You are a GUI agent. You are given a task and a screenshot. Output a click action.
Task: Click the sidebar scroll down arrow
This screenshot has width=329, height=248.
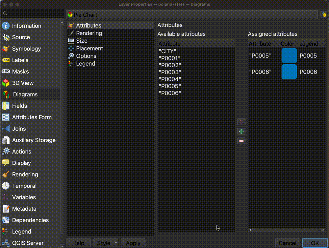[62, 246]
